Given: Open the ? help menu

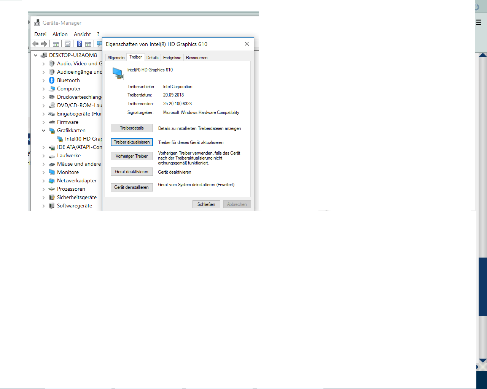Looking at the screenshot, I should coord(98,34).
